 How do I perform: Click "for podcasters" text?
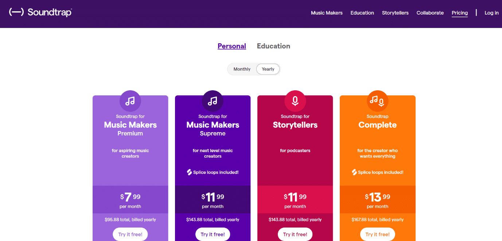pyautogui.click(x=295, y=150)
